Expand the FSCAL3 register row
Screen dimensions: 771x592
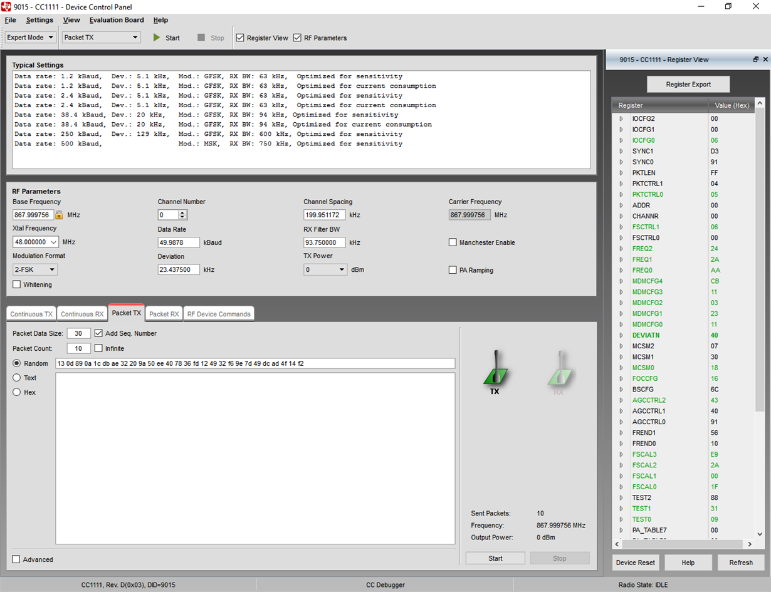tap(621, 454)
